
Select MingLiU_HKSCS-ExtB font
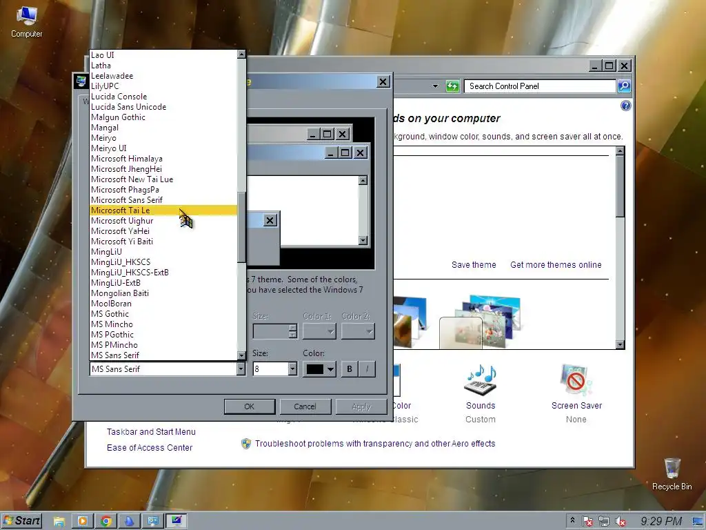pyautogui.click(x=163, y=273)
